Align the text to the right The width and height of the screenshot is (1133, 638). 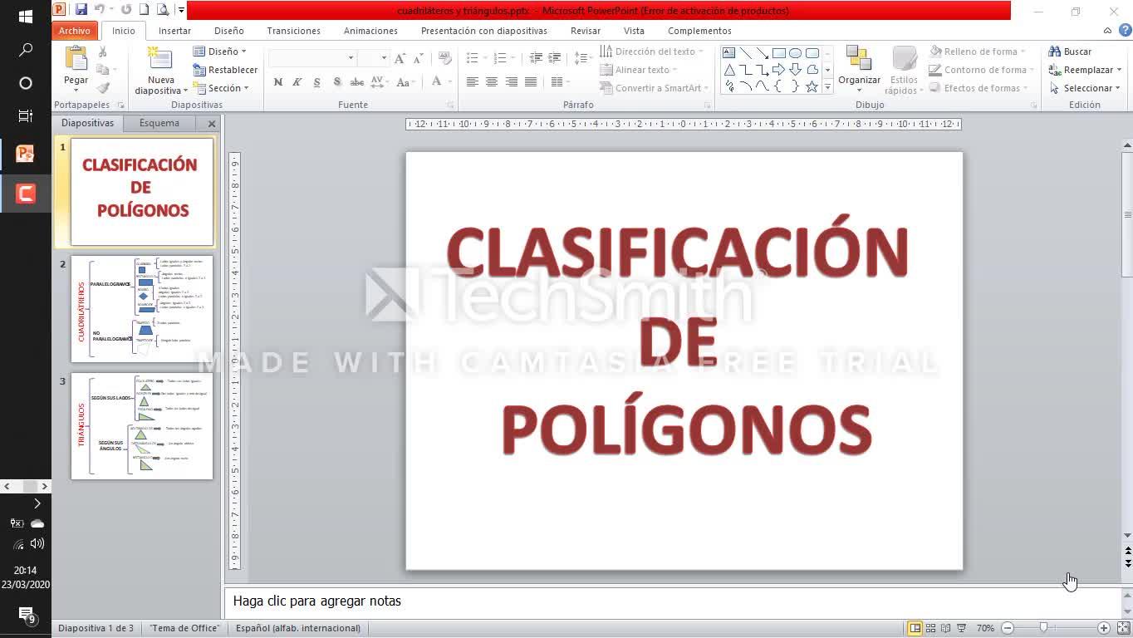512,81
